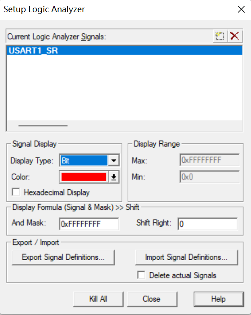Enable Hexadecimal Display checkbox
The width and height of the screenshot is (251, 315).
coord(16,192)
